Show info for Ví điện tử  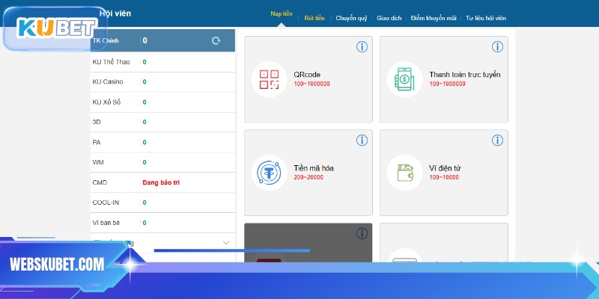(x=497, y=141)
